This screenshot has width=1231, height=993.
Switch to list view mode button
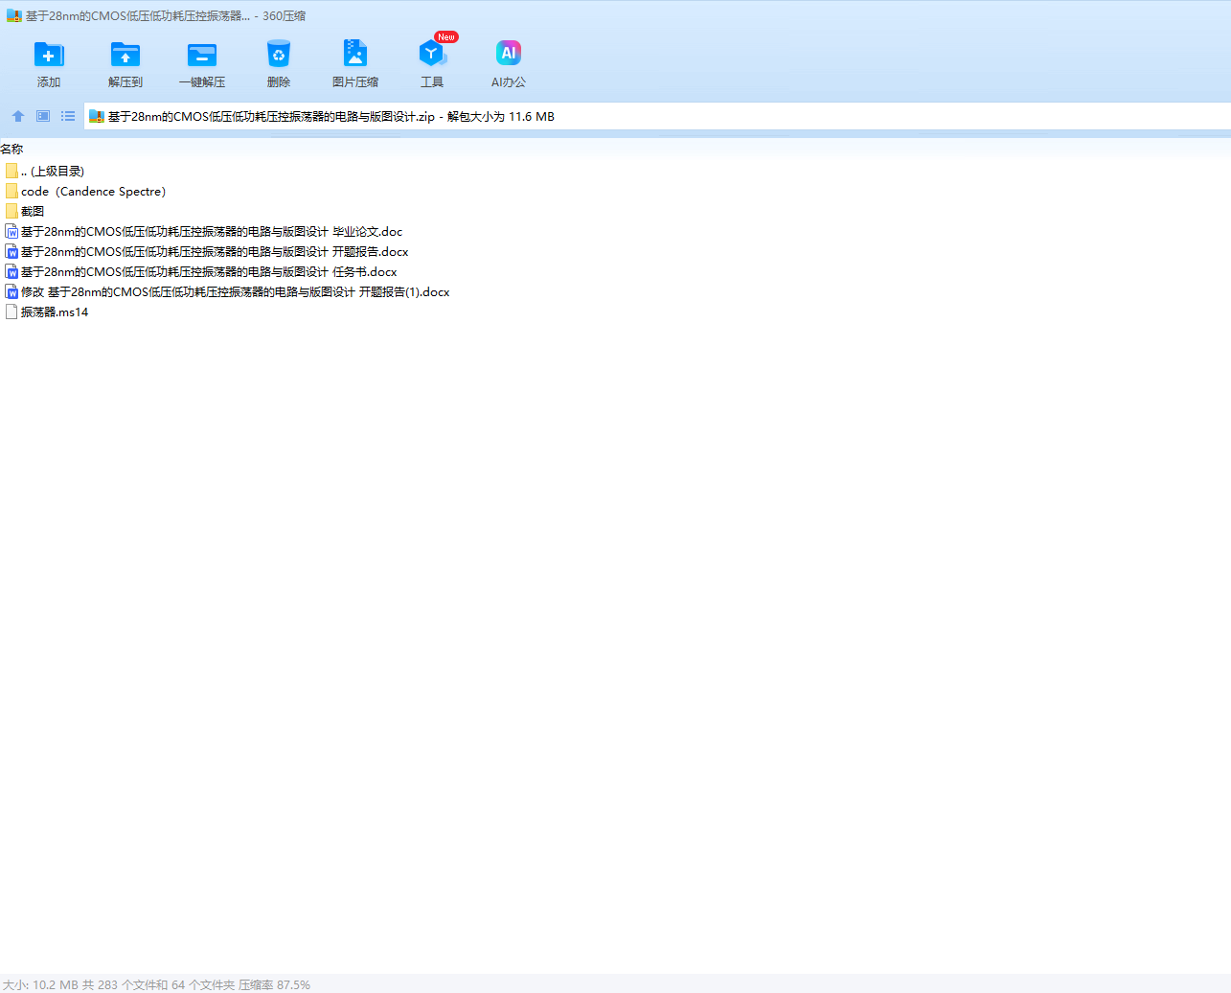(68, 116)
